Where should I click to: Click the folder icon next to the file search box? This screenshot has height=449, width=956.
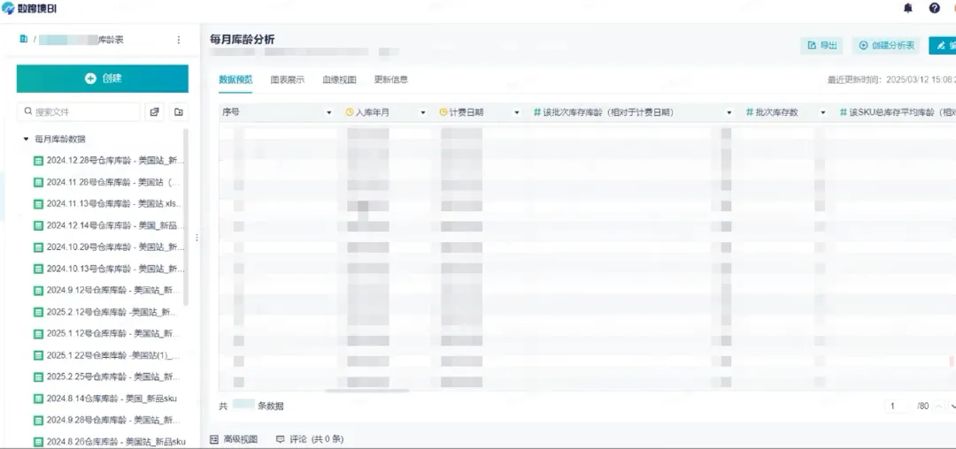click(179, 112)
